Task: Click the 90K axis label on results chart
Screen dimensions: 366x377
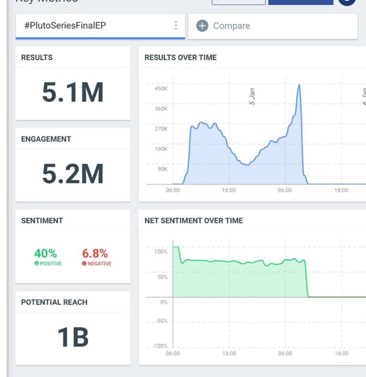Action: pos(162,169)
